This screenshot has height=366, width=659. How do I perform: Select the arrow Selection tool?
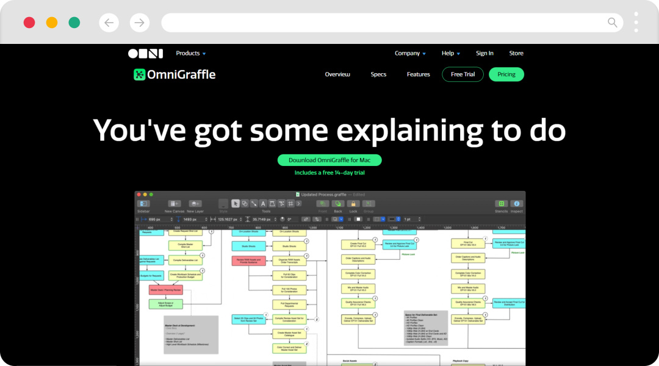(x=236, y=204)
